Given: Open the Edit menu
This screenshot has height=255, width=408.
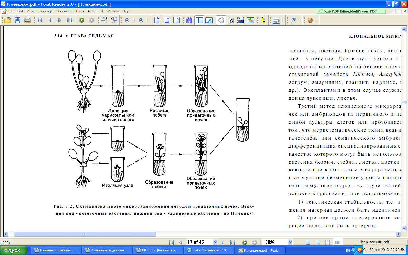Looking at the screenshot, I should tap(20, 11).
